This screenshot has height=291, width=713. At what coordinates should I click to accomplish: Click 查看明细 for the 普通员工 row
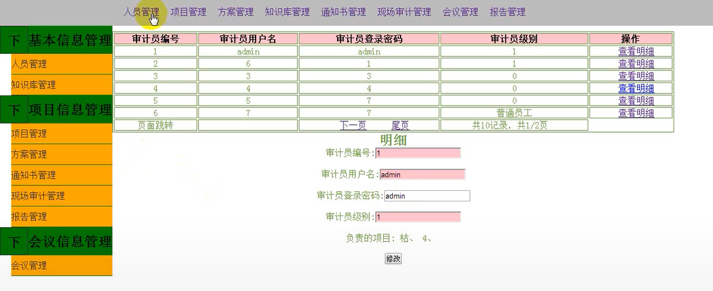pyautogui.click(x=636, y=112)
